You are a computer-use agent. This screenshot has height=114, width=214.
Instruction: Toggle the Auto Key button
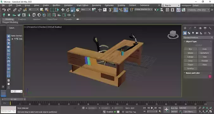click(x=174, y=108)
